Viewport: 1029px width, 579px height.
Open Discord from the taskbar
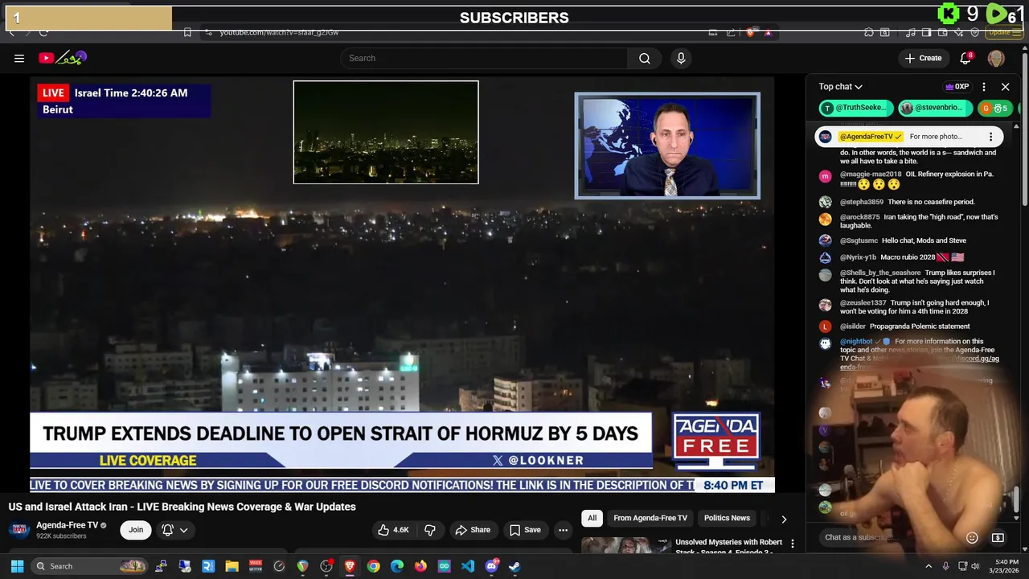point(491,566)
